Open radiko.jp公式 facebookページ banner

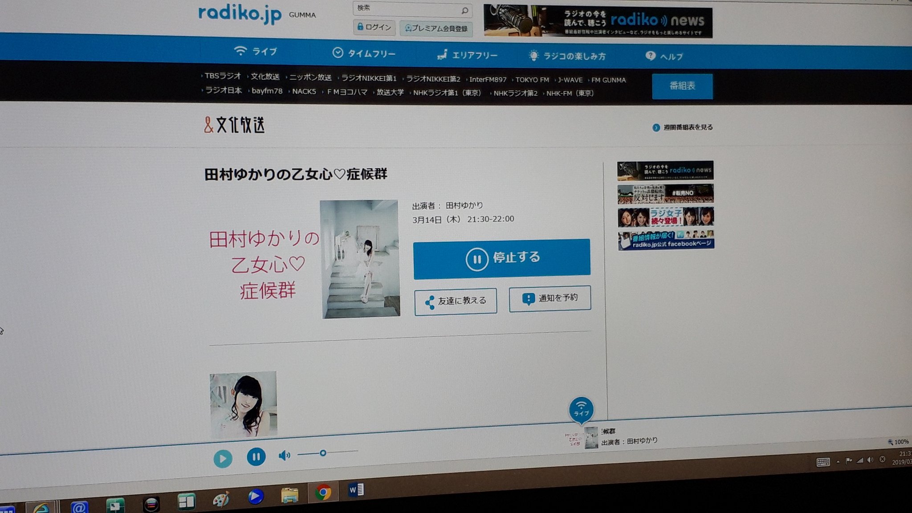[666, 240]
